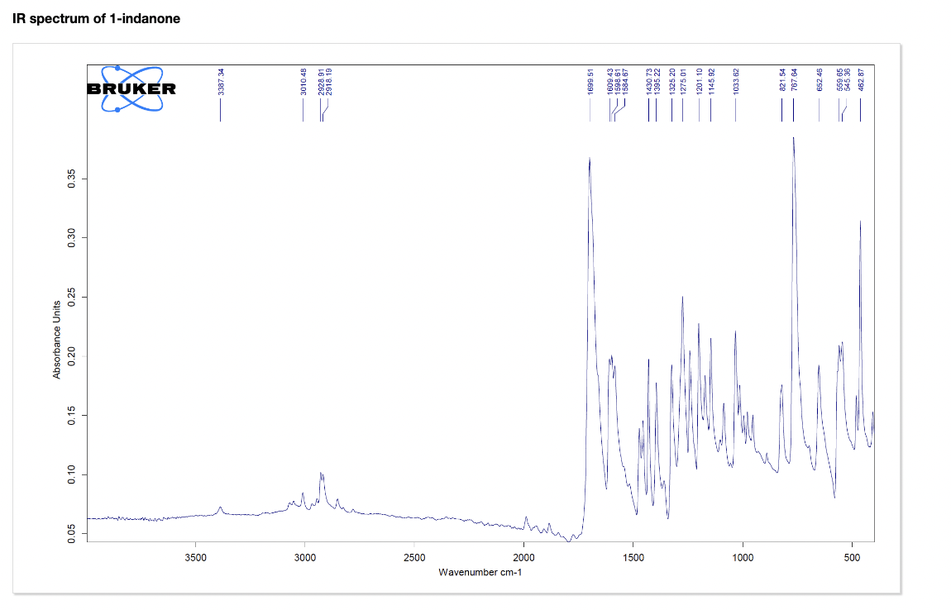Select the 0.35 absorbance axis tick
951x610 pixels.
(73, 178)
